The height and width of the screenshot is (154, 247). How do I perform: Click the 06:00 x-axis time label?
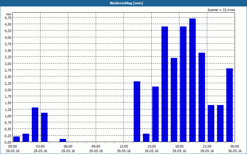68,147
